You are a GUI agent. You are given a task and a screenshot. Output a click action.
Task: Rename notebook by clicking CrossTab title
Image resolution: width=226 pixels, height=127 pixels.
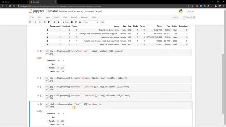pos(52,11)
